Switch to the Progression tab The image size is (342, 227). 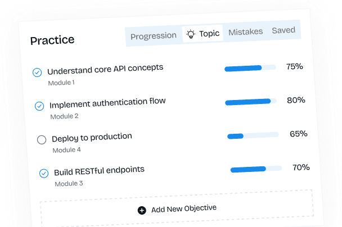153,36
